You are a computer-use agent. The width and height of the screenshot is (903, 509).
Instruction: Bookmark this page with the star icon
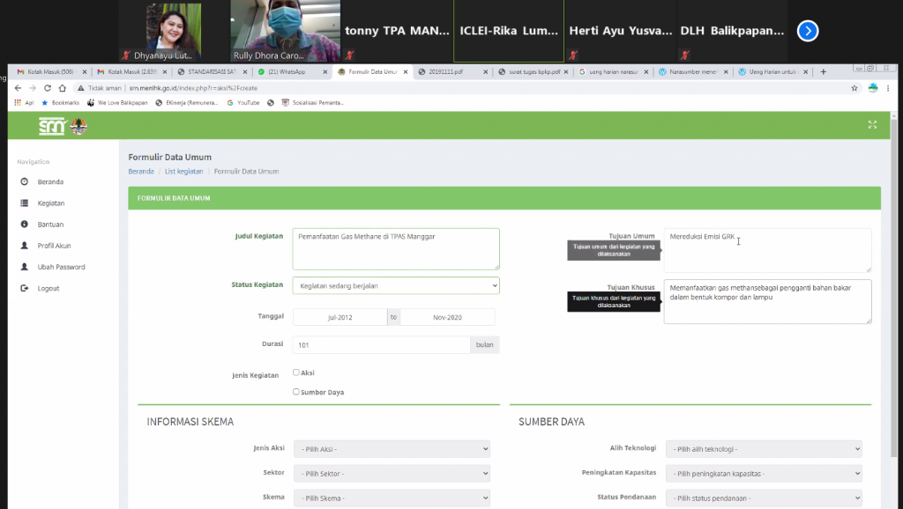854,88
